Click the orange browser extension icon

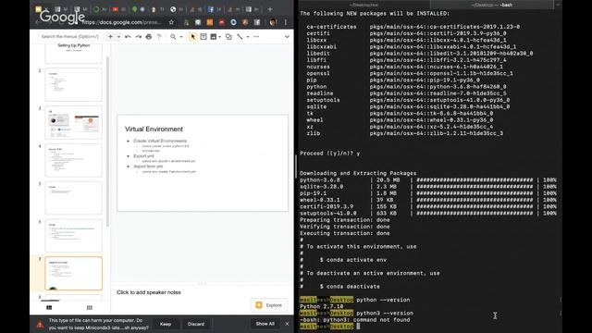click(210, 22)
